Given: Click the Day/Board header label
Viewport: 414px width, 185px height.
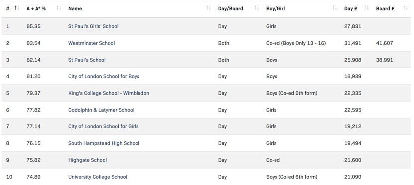Looking at the screenshot, I should click(x=231, y=8).
